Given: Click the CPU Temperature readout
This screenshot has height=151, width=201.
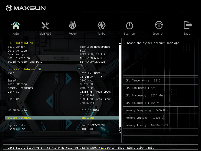Looking at the screenshot, I should (x=143, y=80).
